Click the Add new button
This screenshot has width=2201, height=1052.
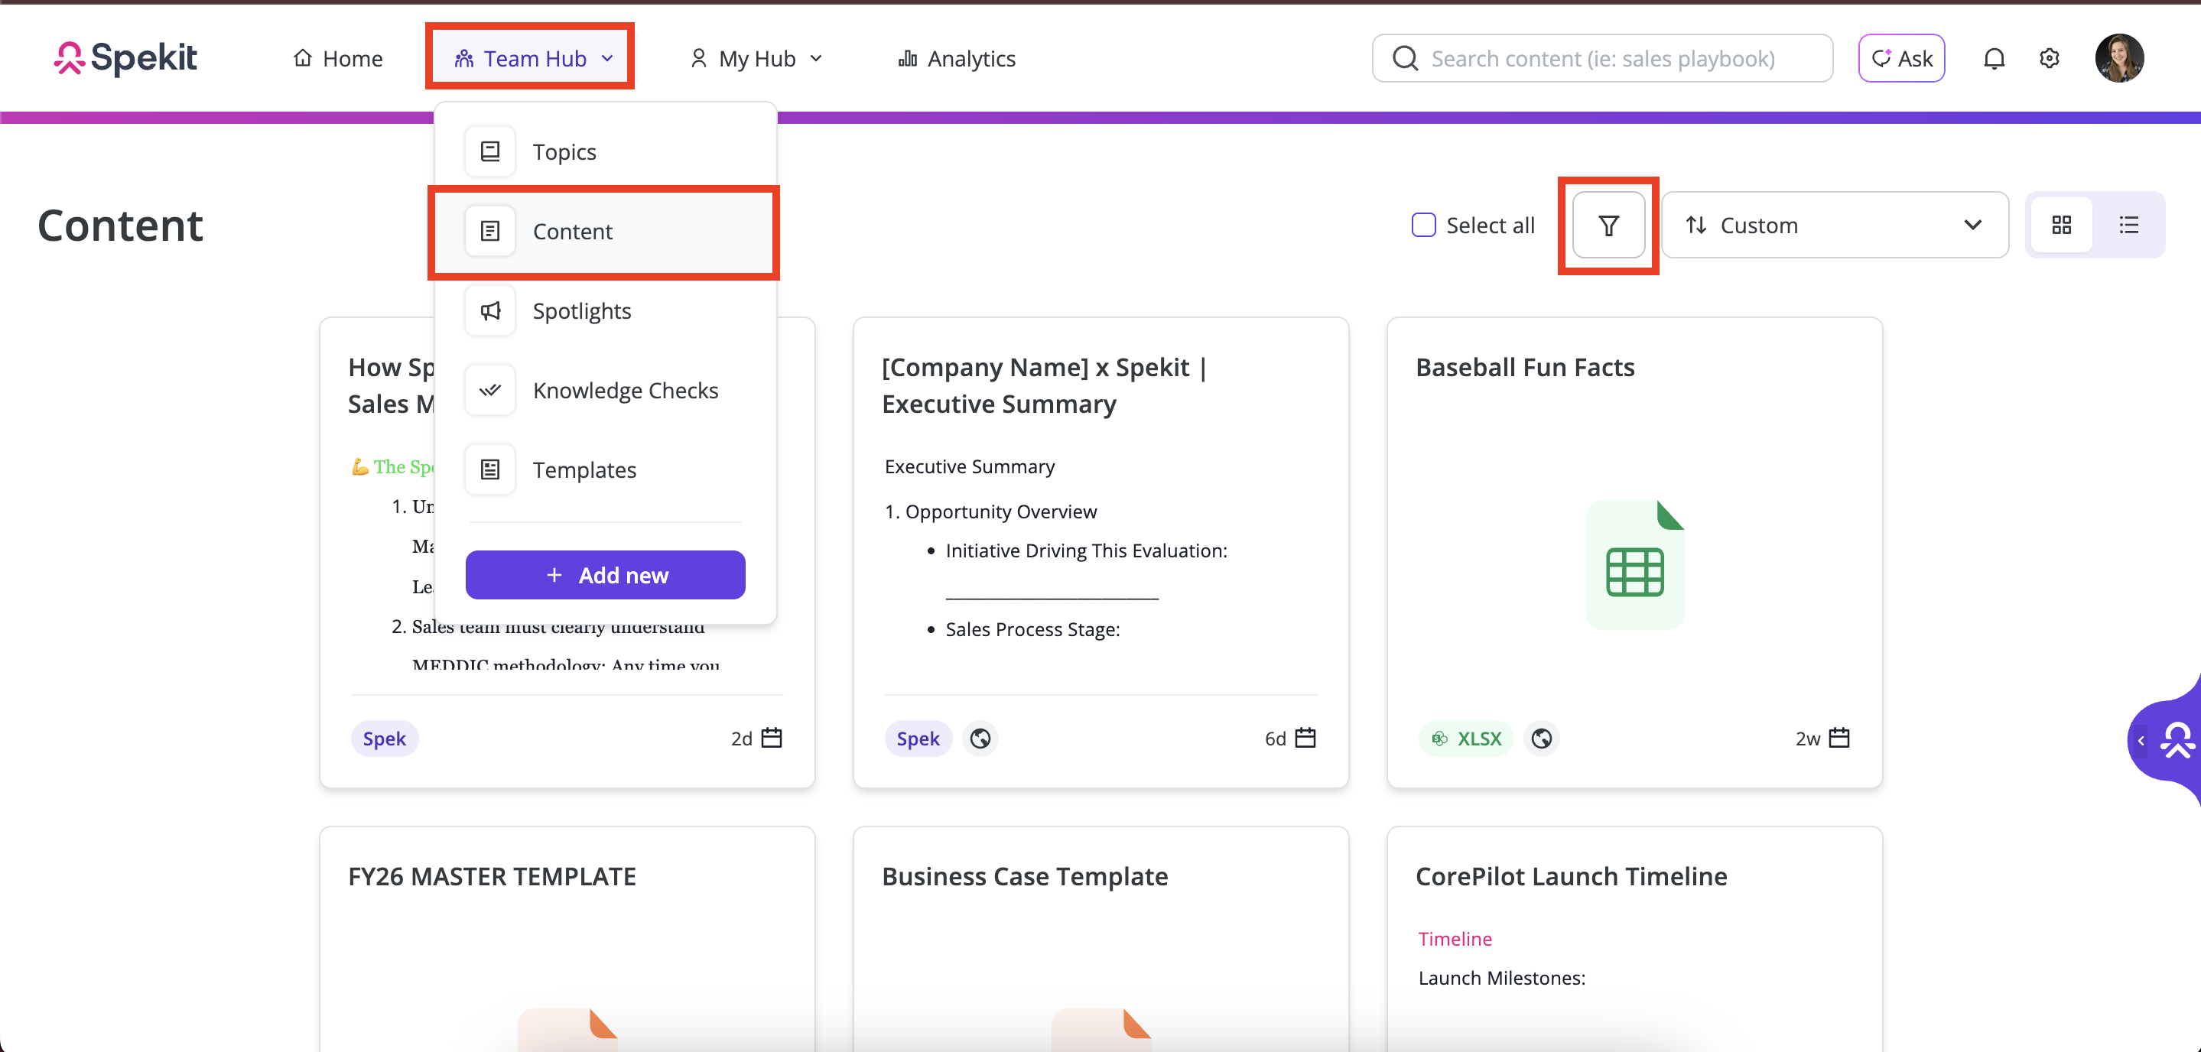[605, 575]
